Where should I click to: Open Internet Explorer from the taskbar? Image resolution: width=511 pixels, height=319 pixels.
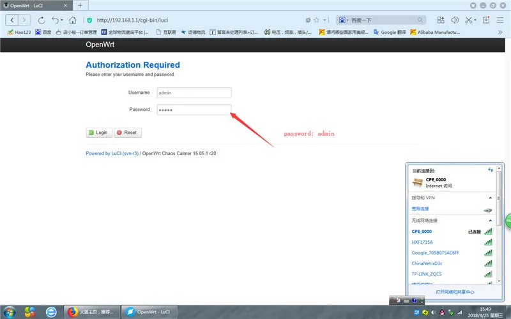click(x=51, y=312)
